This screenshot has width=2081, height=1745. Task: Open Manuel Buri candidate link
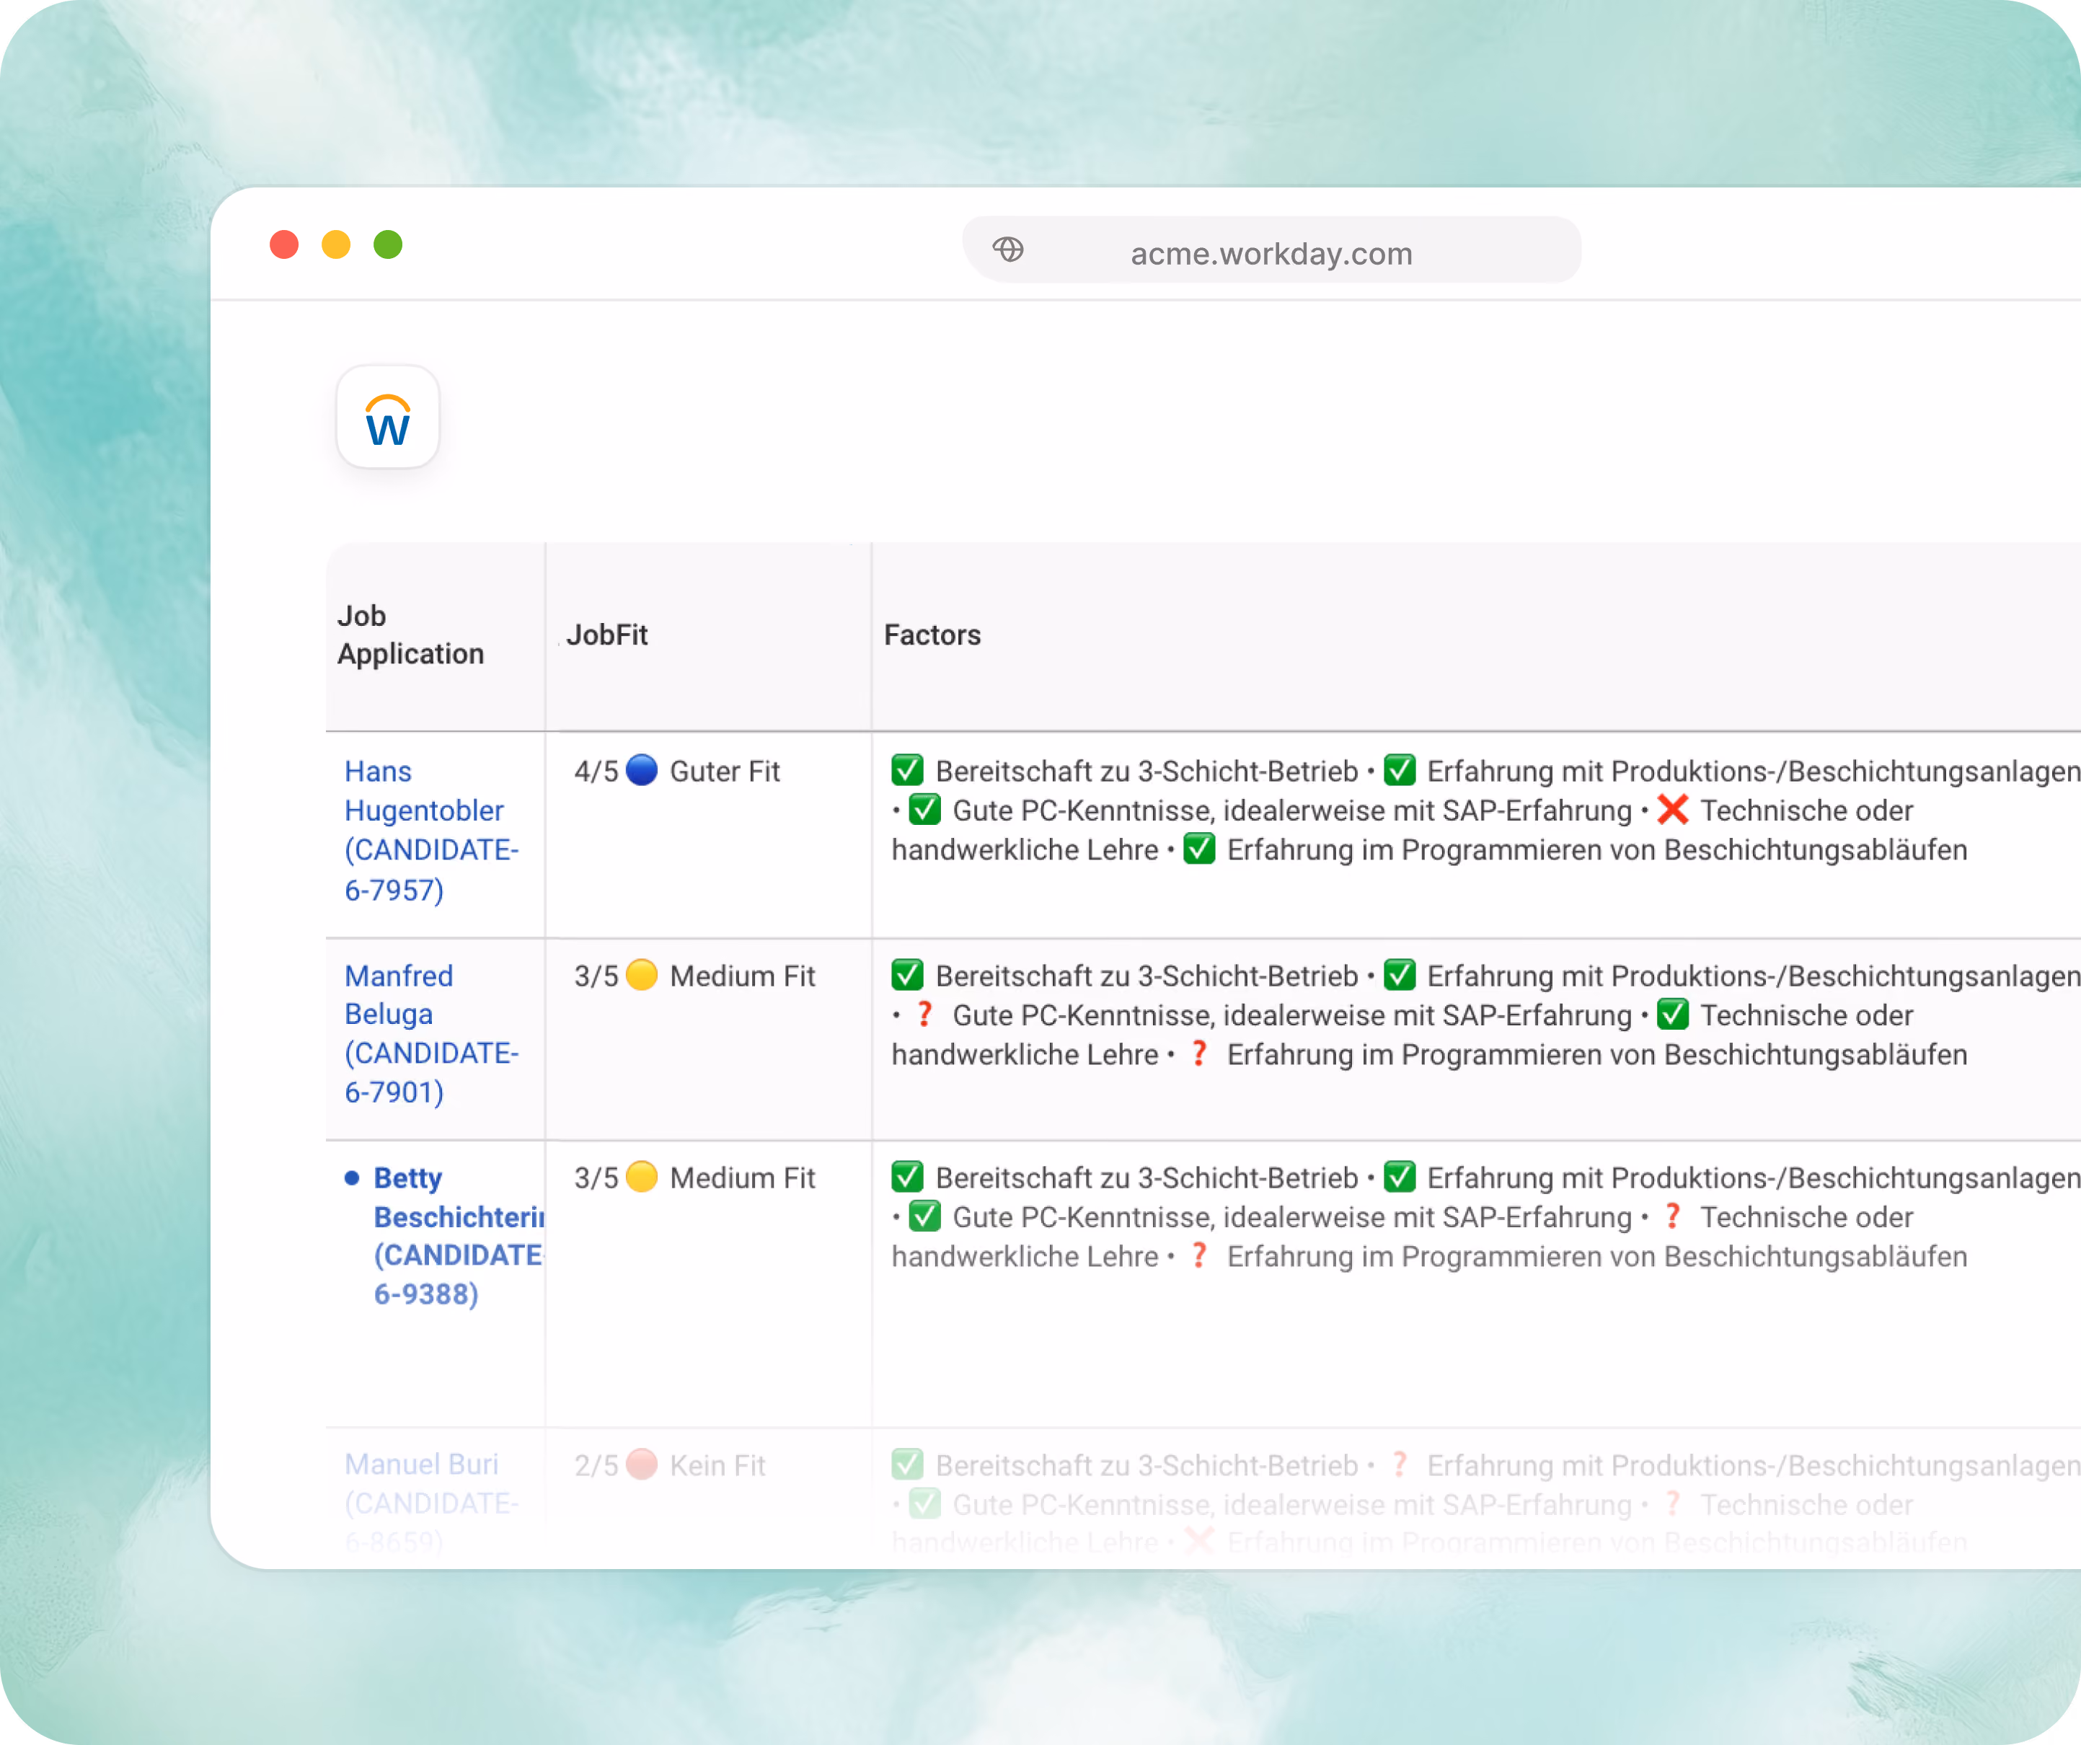click(x=431, y=1502)
